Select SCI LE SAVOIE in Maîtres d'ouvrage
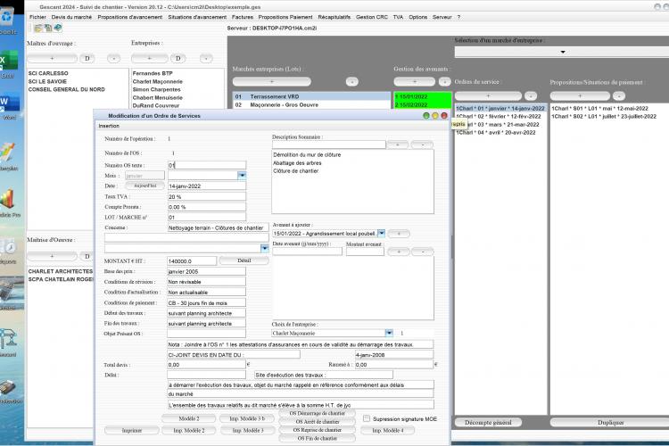Viewport: 669px width, 446px height. tap(47, 81)
